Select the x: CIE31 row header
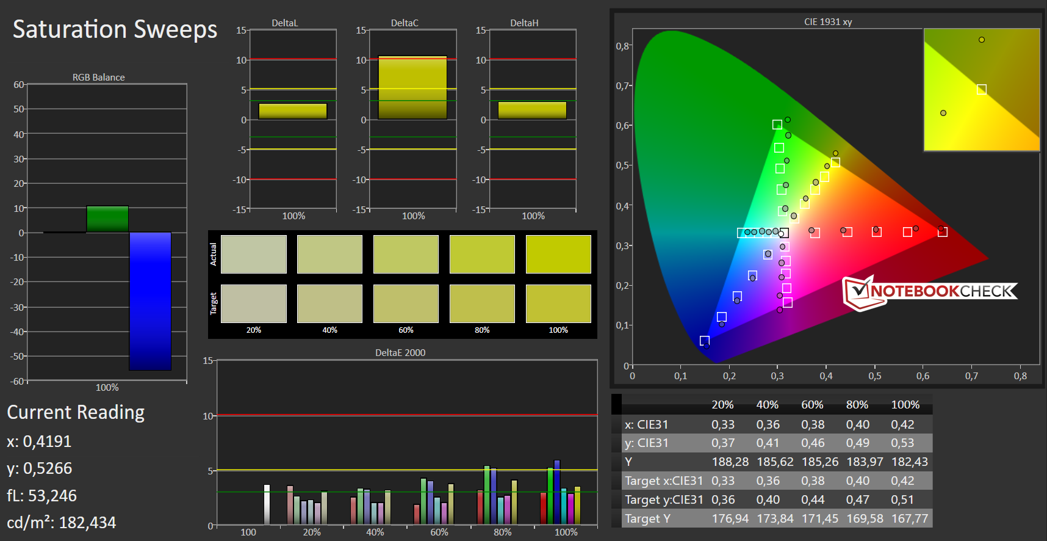This screenshot has width=1047, height=541. [x=646, y=424]
